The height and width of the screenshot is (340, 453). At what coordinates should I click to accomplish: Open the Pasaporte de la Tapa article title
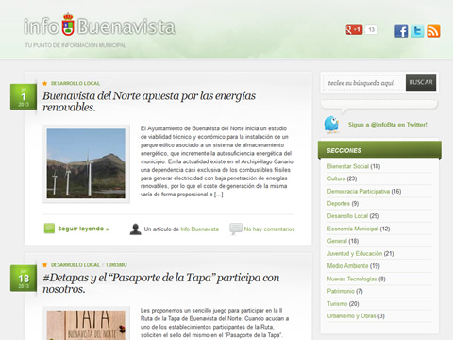(161, 283)
